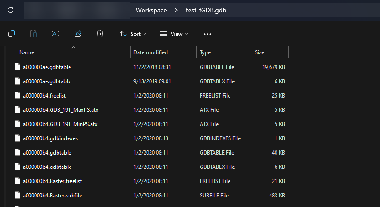The image size is (380, 207).
Task: Sort files by the Name column header
Action: tap(27, 52)
